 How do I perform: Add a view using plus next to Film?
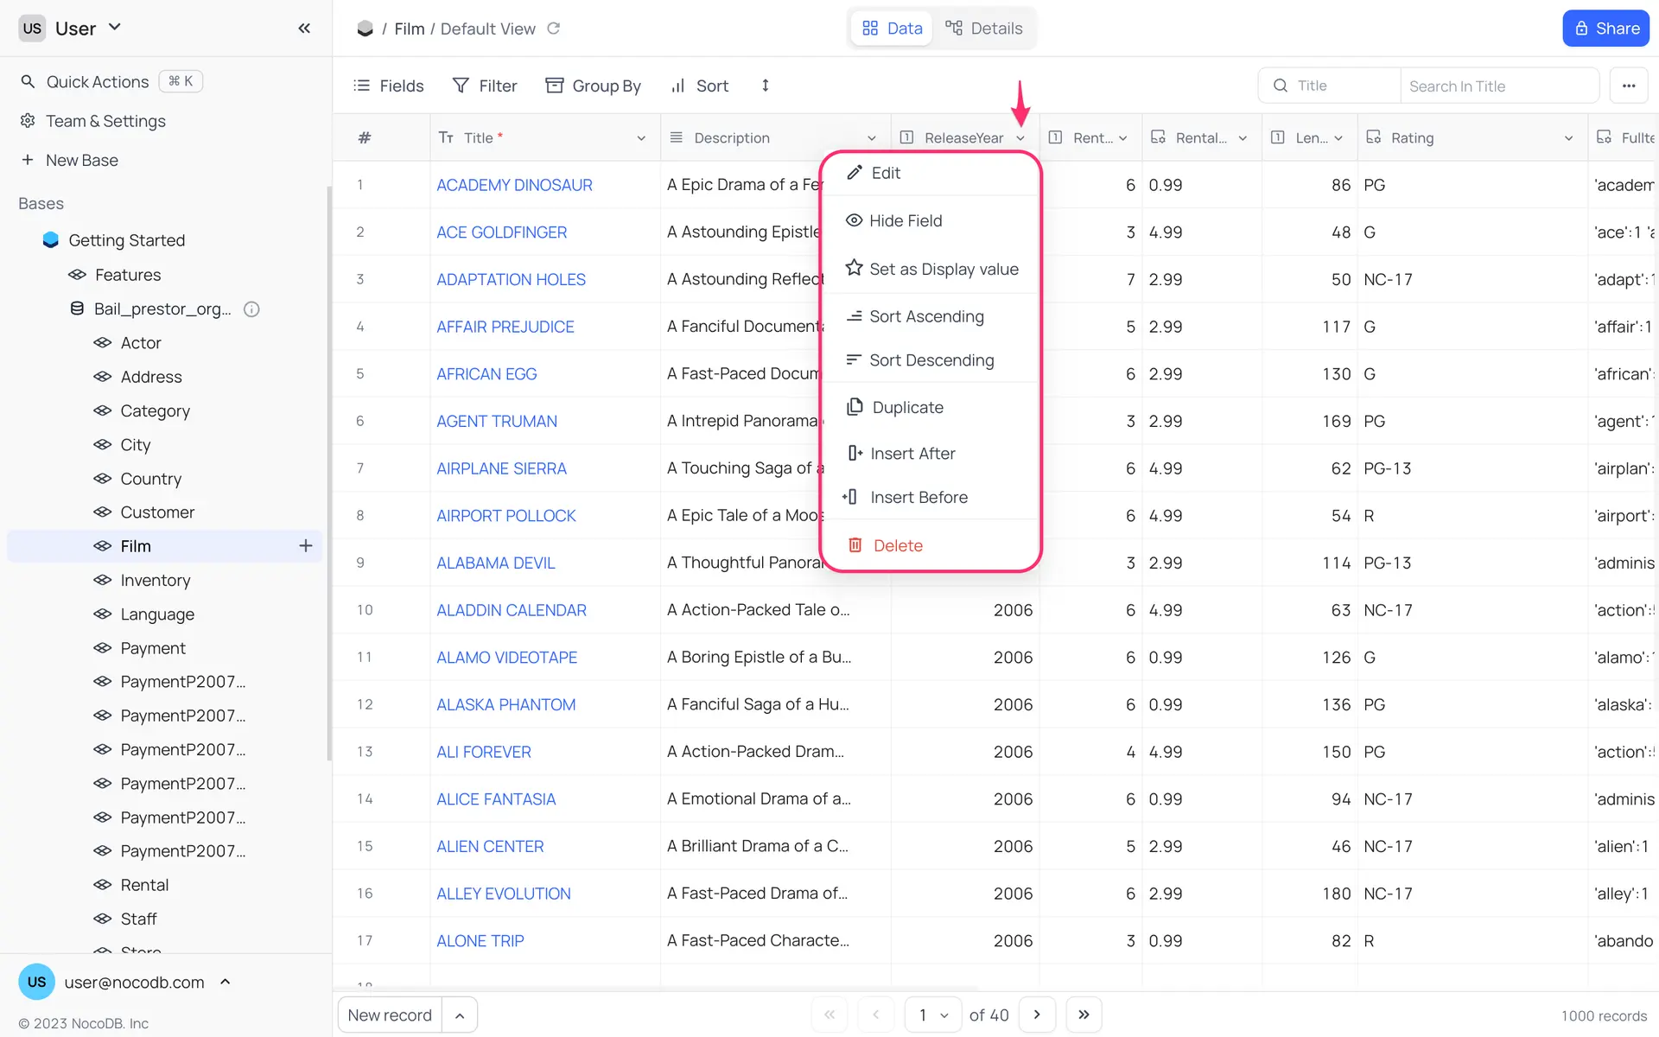tap(305, 546)
